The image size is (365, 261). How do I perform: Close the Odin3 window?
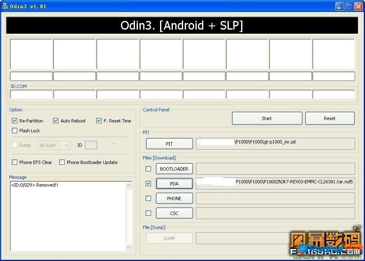[x=358, y=6]
